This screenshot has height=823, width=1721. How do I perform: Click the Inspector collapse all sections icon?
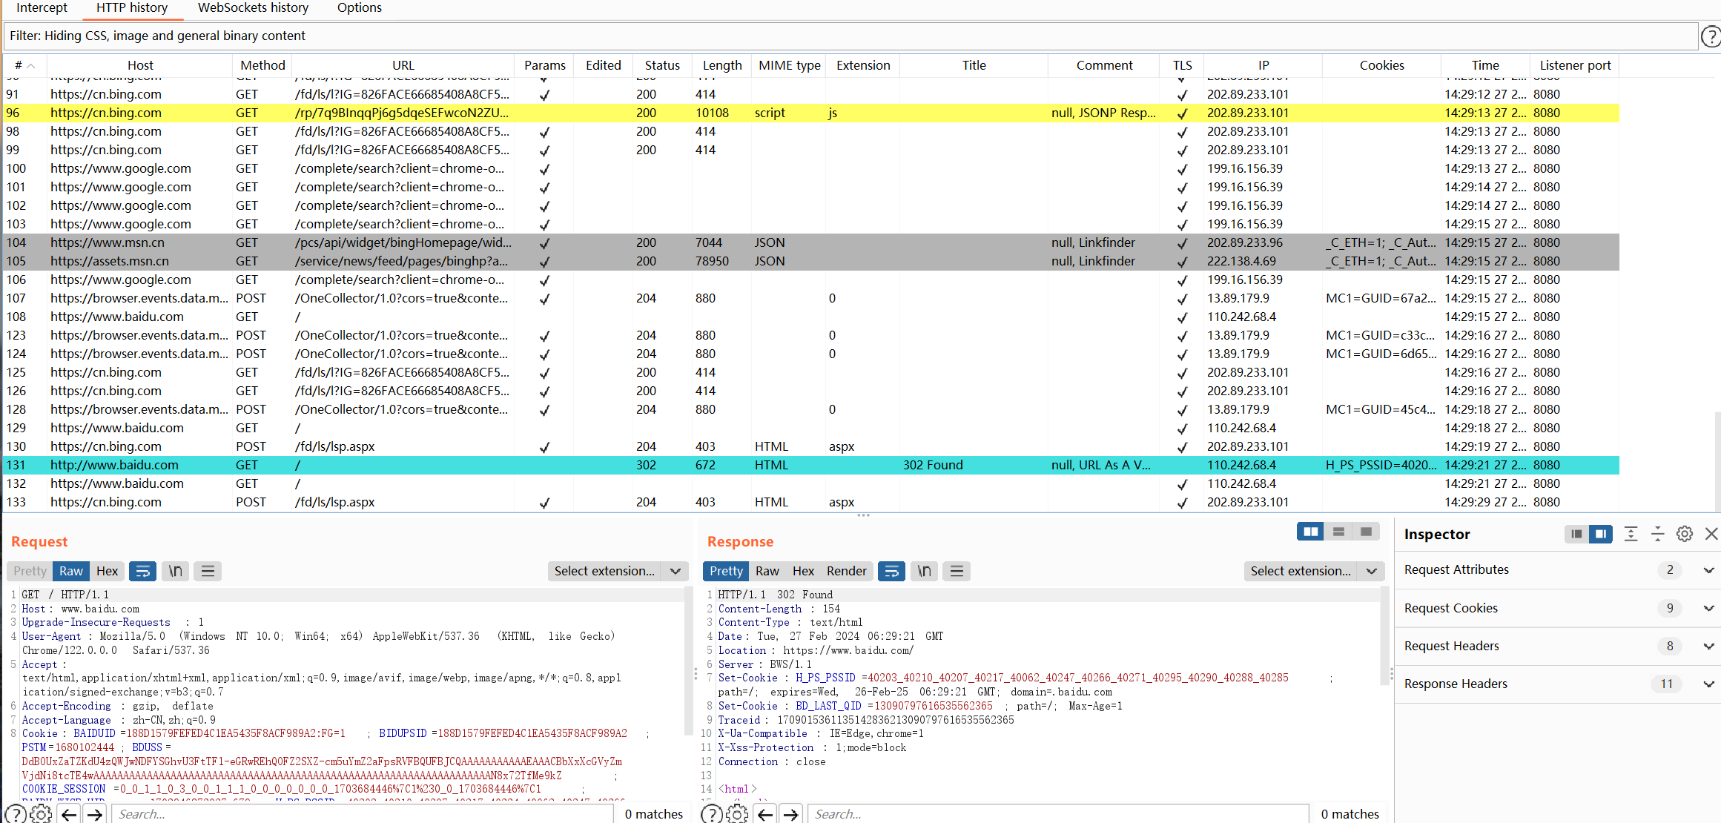click(x=1657, y=534)
